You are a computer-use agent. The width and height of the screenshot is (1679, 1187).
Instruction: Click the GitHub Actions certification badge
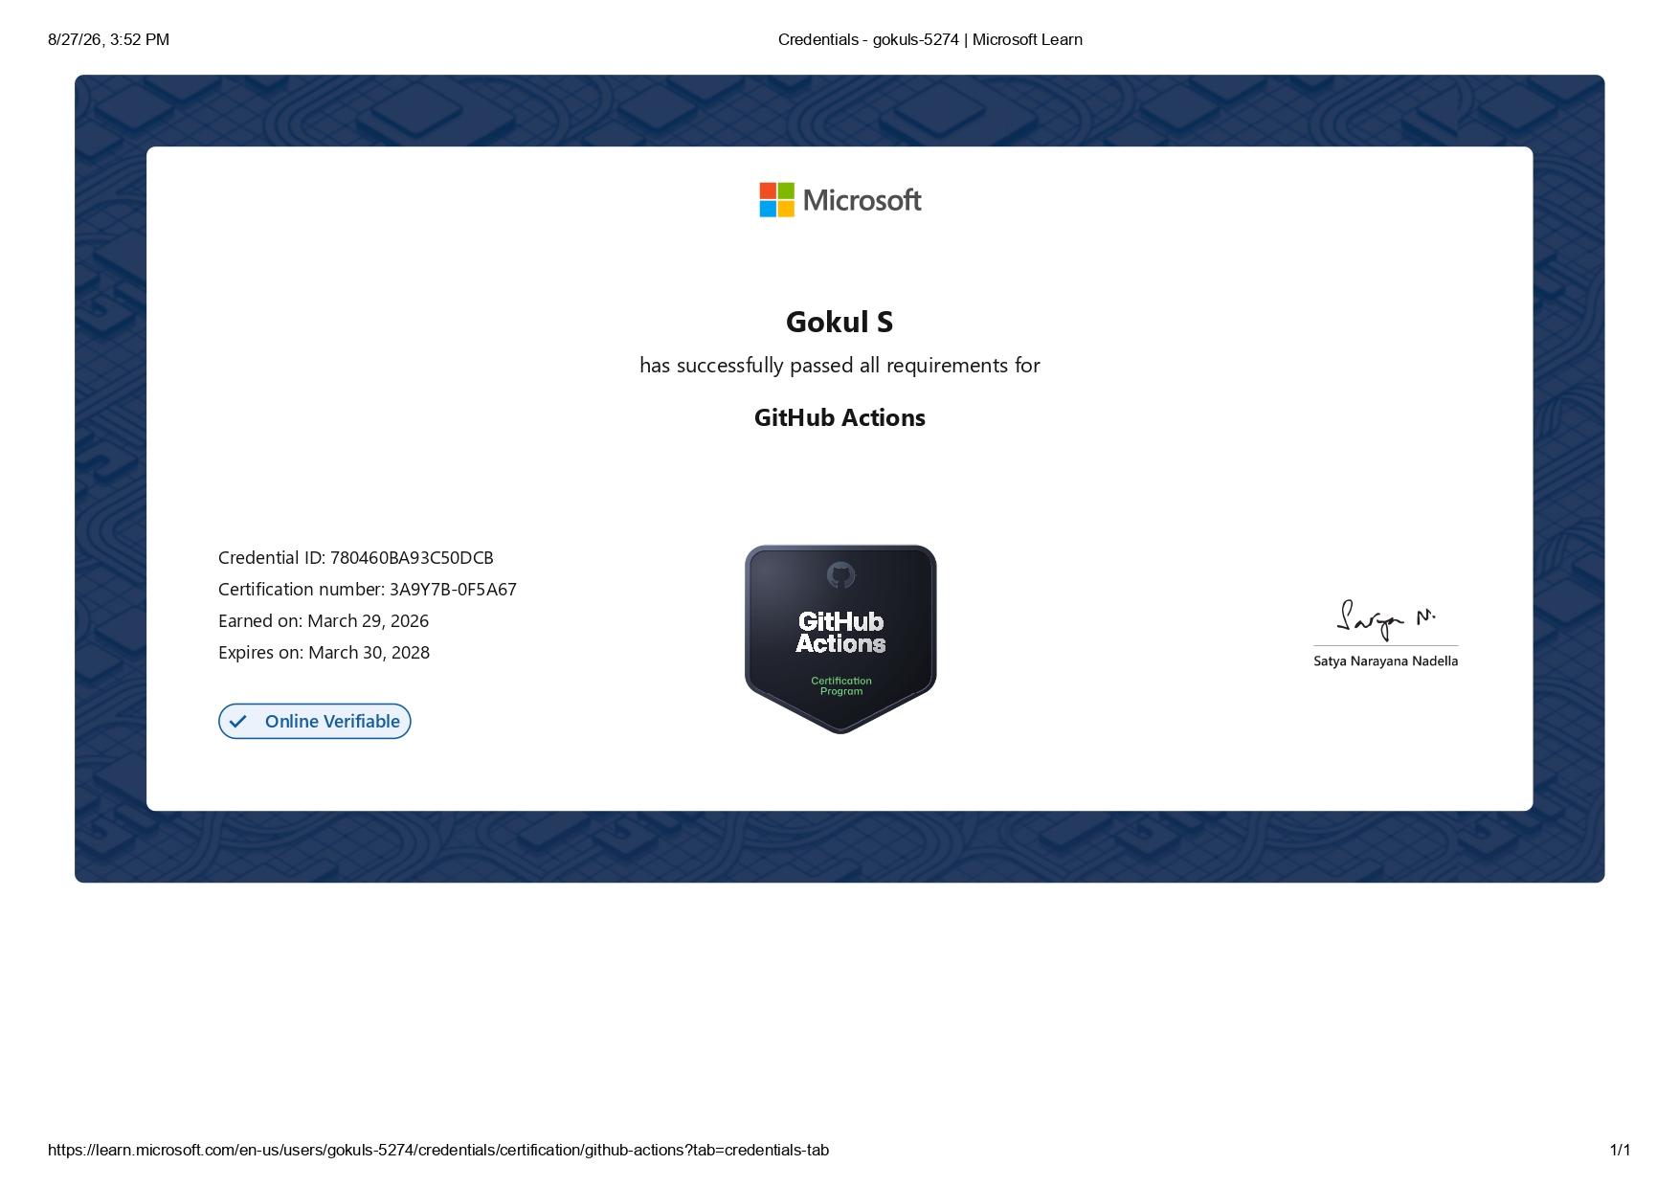[x=840, y=639]
